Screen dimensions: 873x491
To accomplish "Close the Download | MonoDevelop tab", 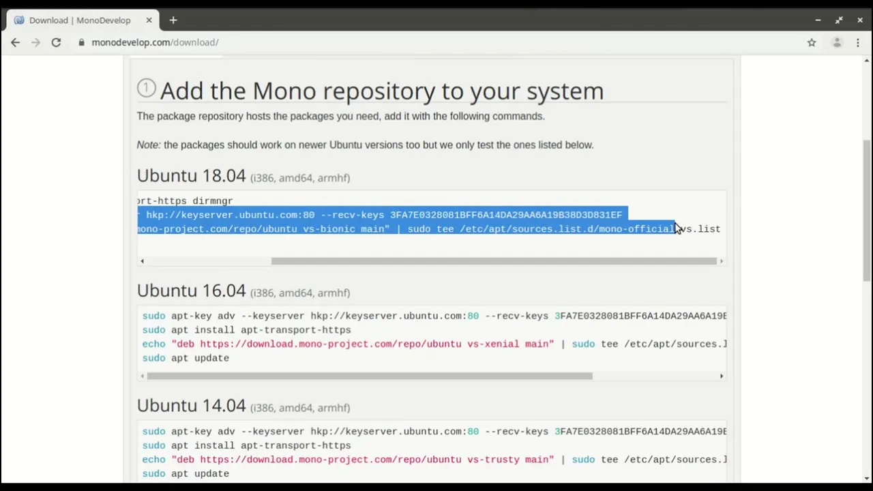I will point(149,20).
